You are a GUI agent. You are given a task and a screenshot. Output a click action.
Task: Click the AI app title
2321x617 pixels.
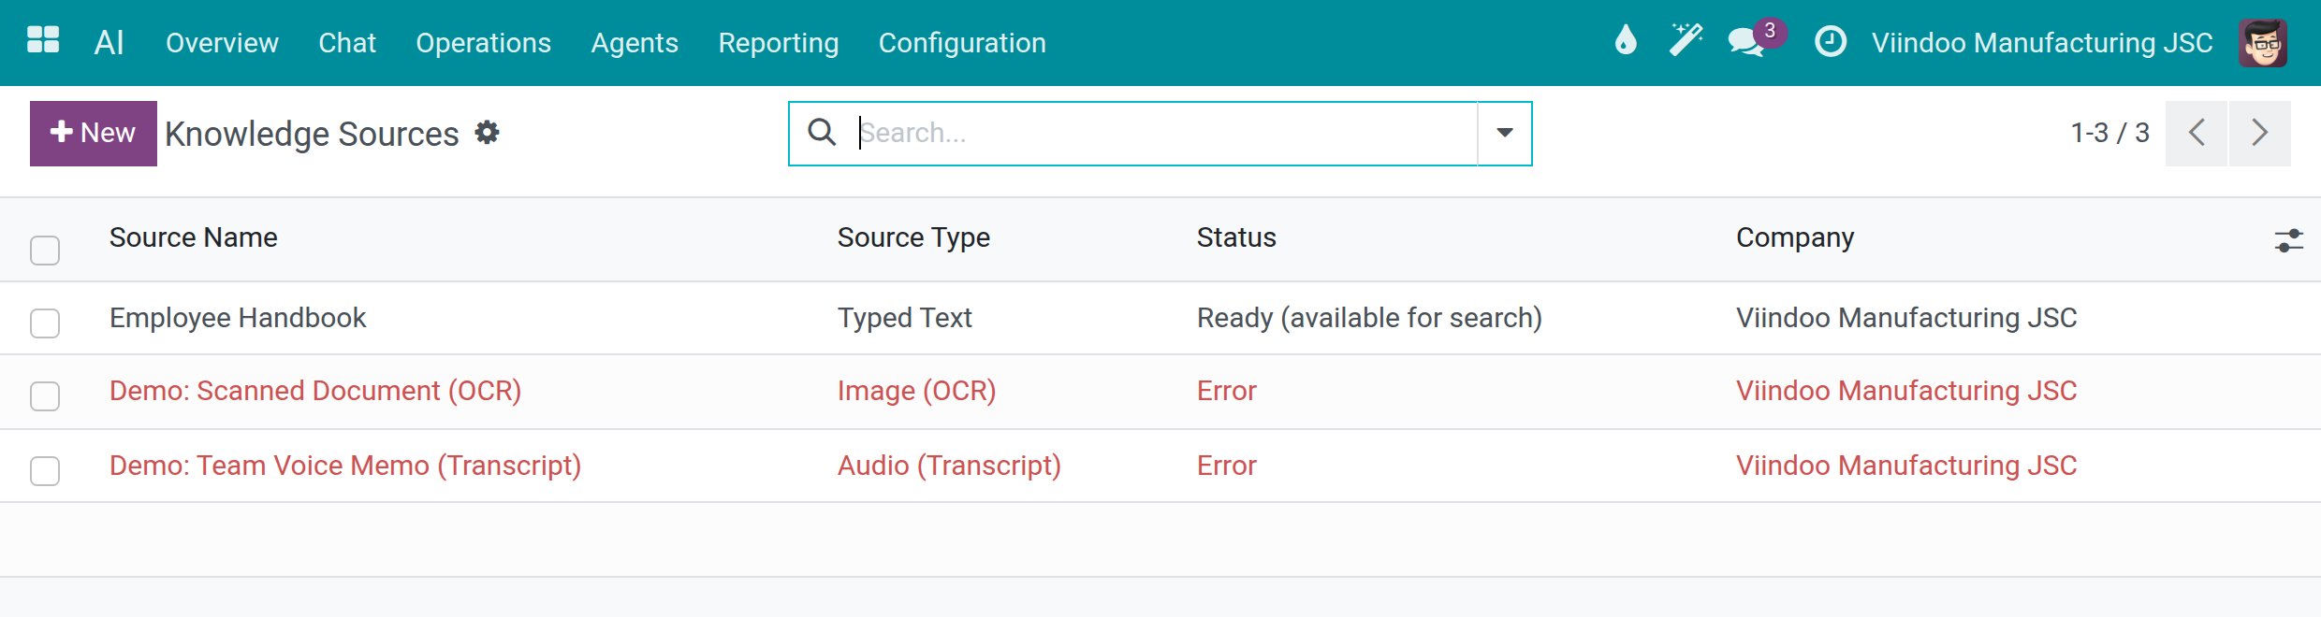tap(109, 43)
